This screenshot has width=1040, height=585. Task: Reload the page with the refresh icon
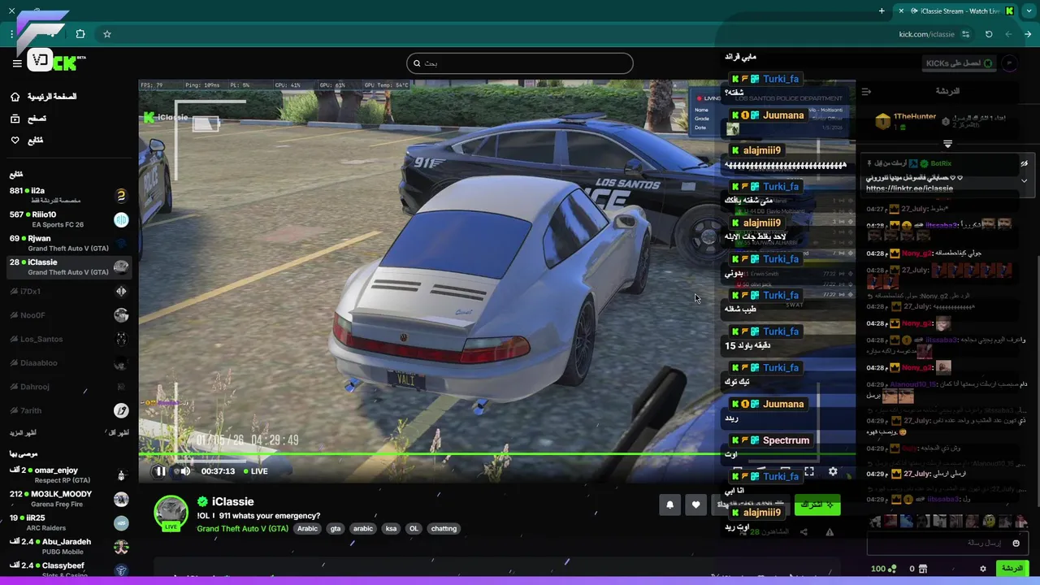coord(989,34)
